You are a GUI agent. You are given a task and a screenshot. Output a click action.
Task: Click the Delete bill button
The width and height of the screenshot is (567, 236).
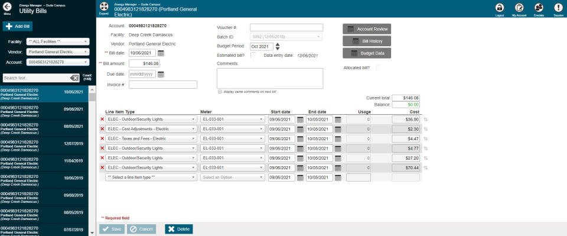[x=179, y=229]
